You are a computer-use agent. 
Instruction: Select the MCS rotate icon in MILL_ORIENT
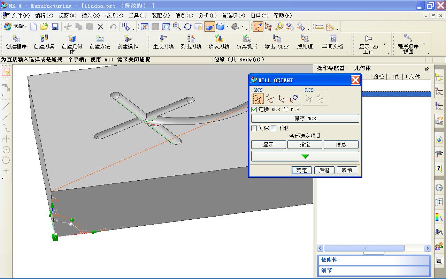coord(294,99)
